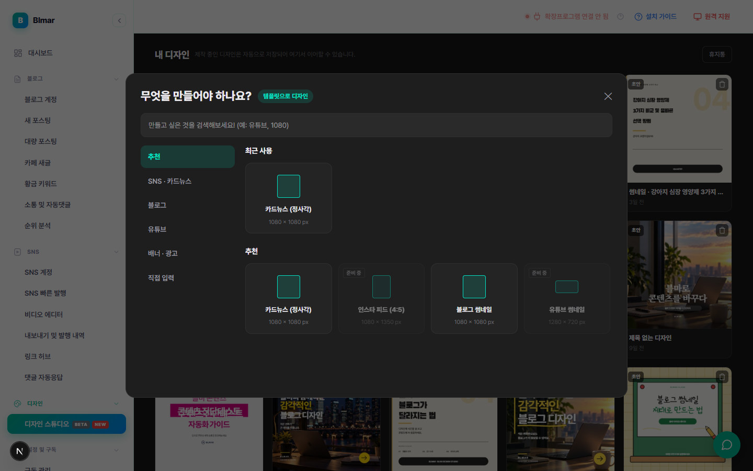Delete the 강아지 심장 영양제 design via trash icon
The width and height of the screenshot is (753, 471).
(722, 84)
